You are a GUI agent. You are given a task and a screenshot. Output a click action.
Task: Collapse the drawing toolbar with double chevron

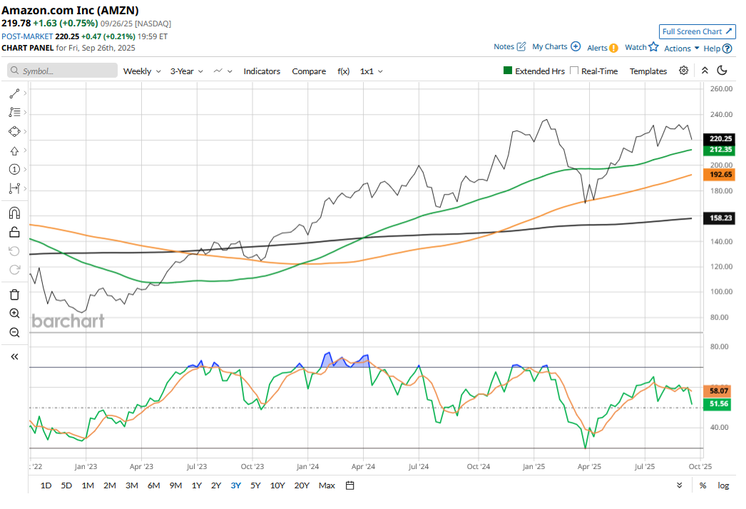[x=14, y=356]
